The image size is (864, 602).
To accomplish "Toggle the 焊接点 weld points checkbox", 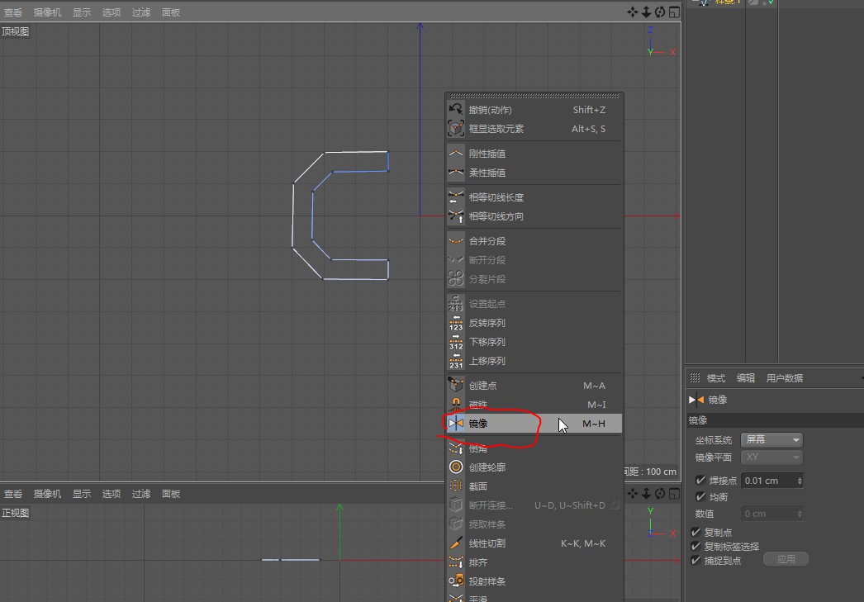I will point(700,481).
